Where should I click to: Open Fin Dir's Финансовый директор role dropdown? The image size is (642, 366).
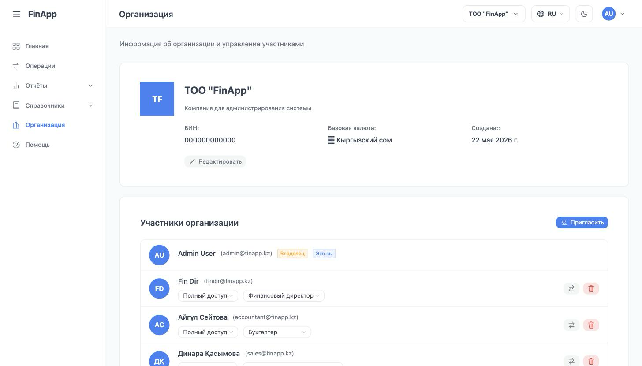(284, 295)
